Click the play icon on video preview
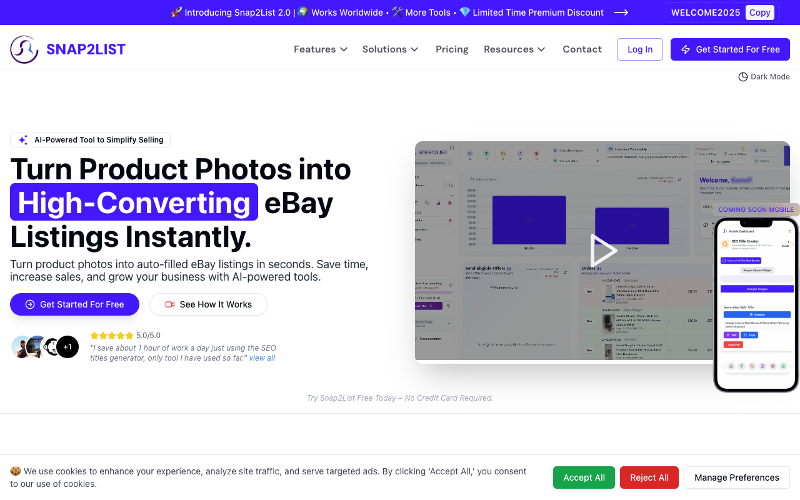 point(603,251)
